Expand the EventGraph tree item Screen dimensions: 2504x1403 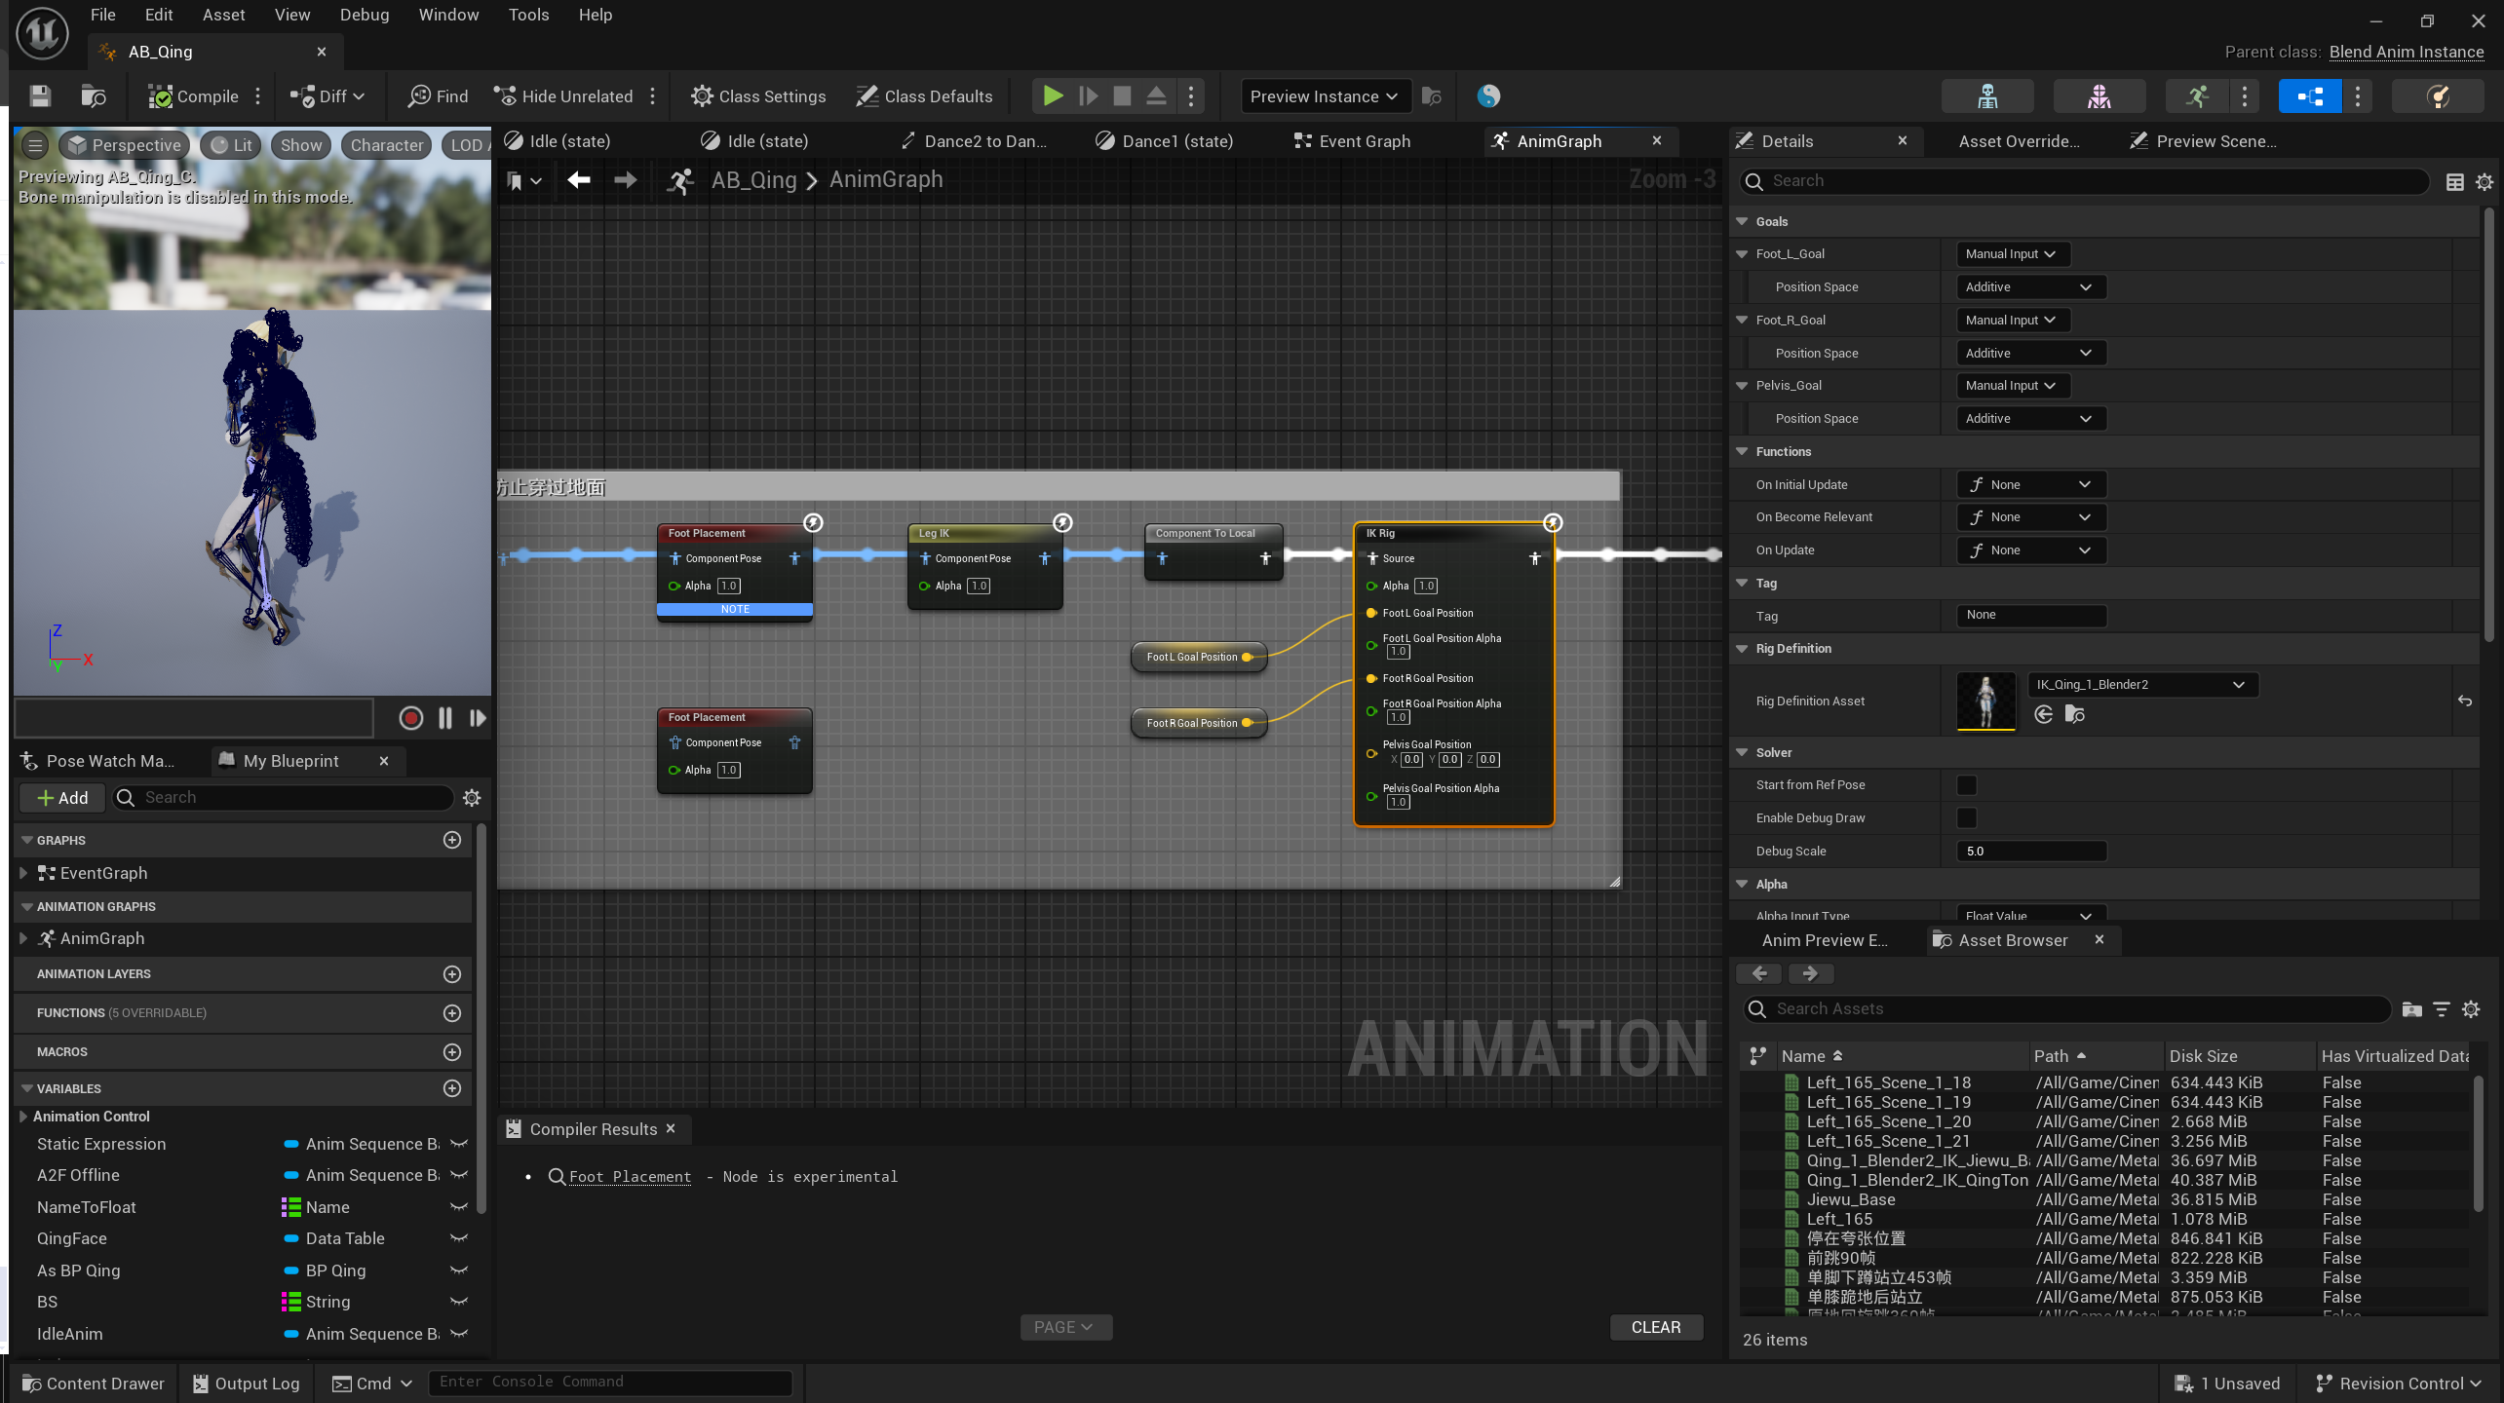[24, 873]
